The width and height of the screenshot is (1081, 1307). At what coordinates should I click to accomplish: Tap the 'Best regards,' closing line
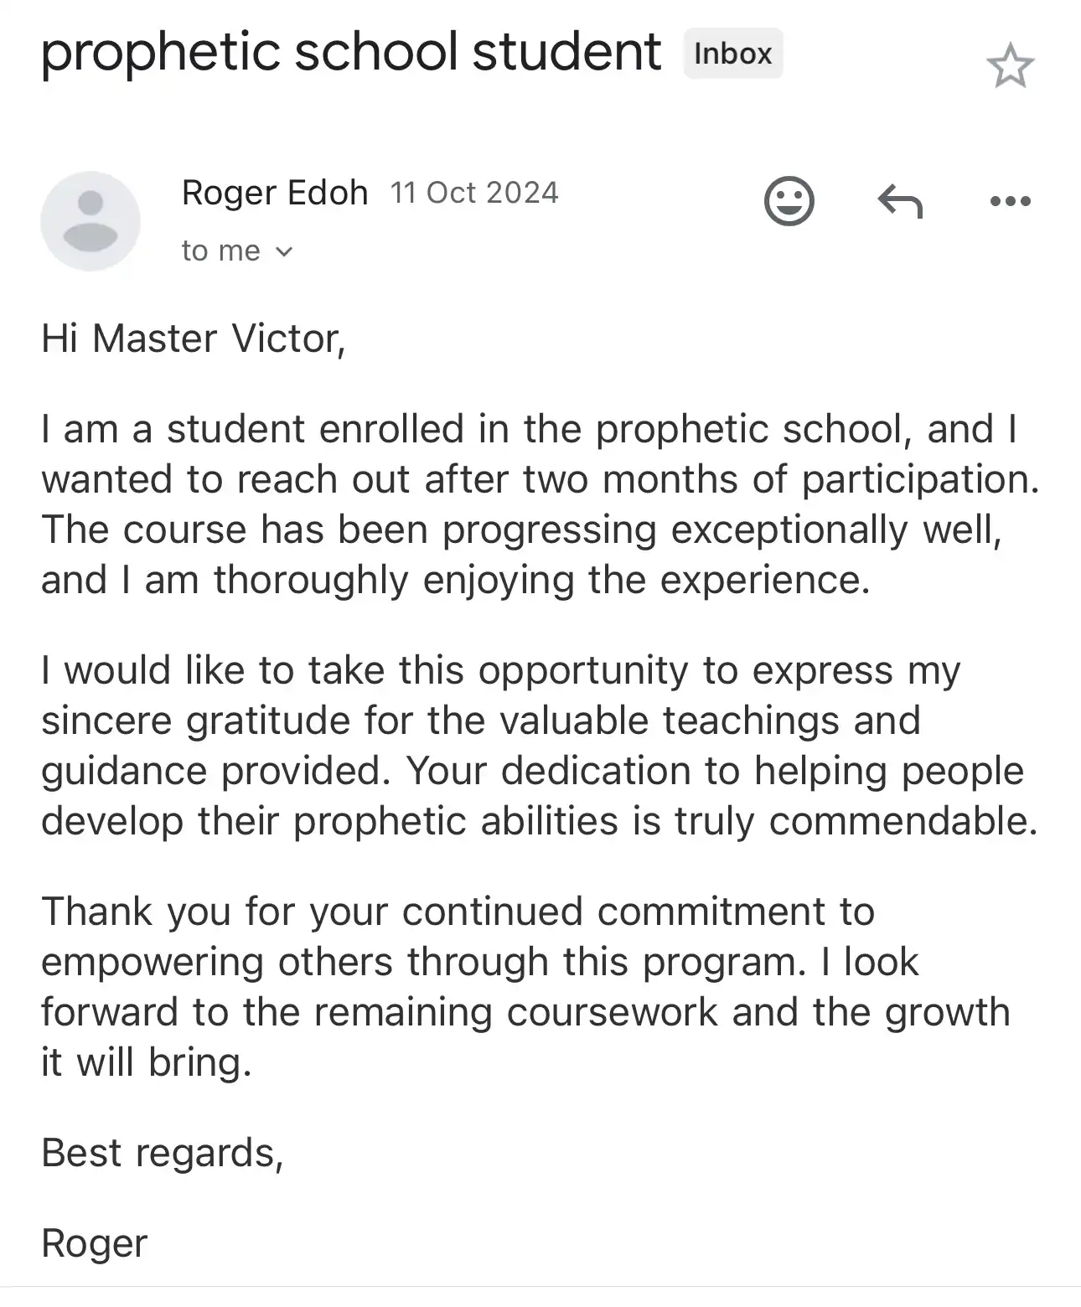[163, 1153]
